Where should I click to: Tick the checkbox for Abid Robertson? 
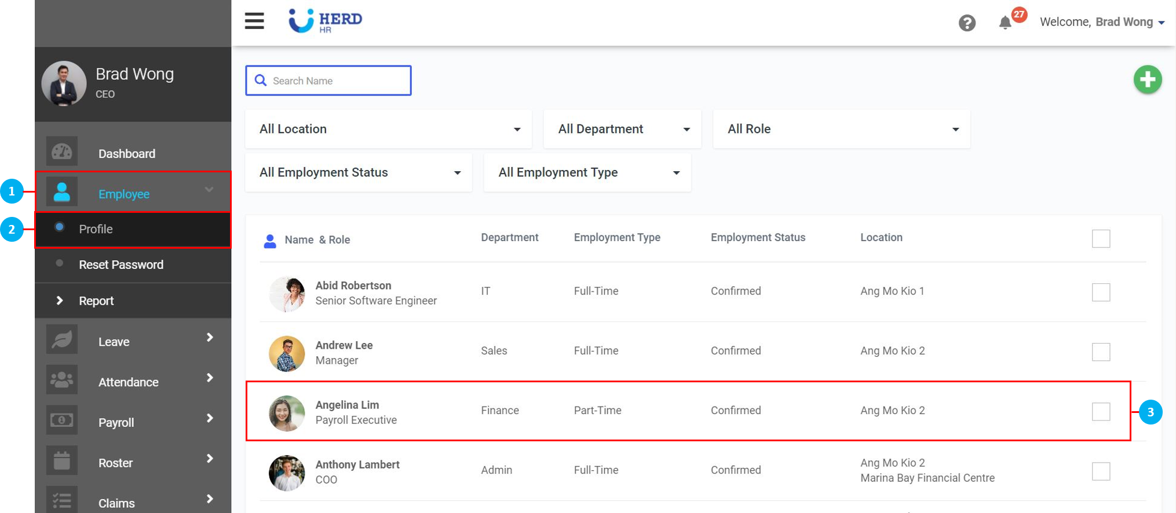(x=1101, y=292)
